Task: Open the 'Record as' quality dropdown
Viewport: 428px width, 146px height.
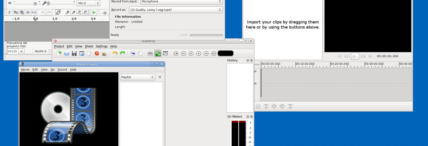Action: point(175,10)
